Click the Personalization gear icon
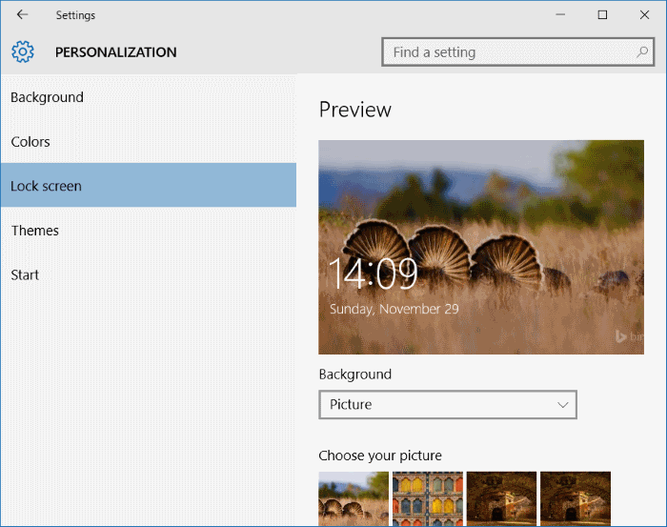667x527 pixels. pos(23,51)
